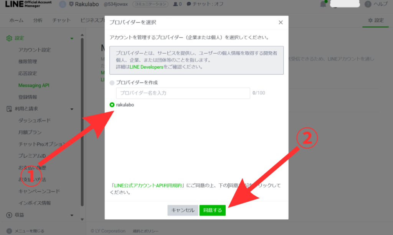Viewport: 393px width, 235px height.
Task: Click the sidebar scrollbar down arrow
Action: tap(82, 220)
